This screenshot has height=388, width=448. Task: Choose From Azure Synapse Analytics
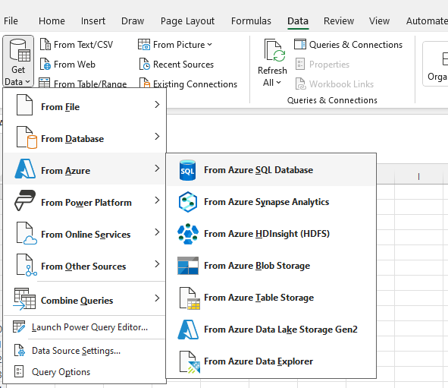coord(271,202)
